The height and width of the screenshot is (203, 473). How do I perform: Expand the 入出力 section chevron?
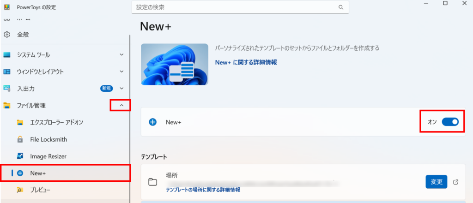click(x=121, y=88)
